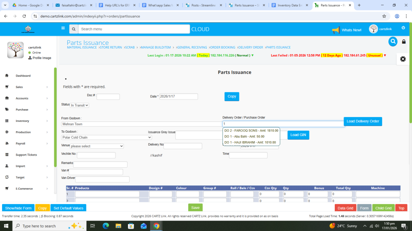Open the Venue please select dropdown
Image resolution: width=412 pixels, height=231 pixels.
97,146
